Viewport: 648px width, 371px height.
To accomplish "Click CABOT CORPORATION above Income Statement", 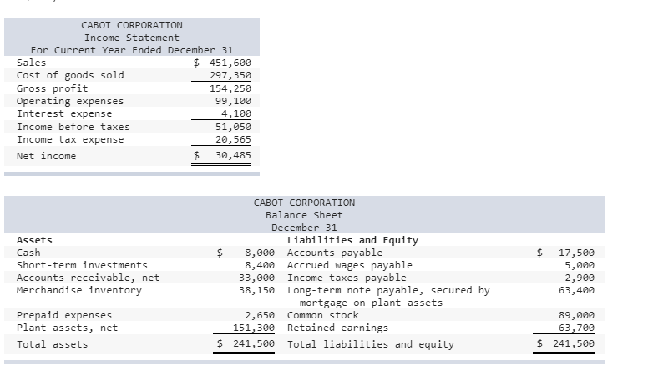I will [132, 25].
